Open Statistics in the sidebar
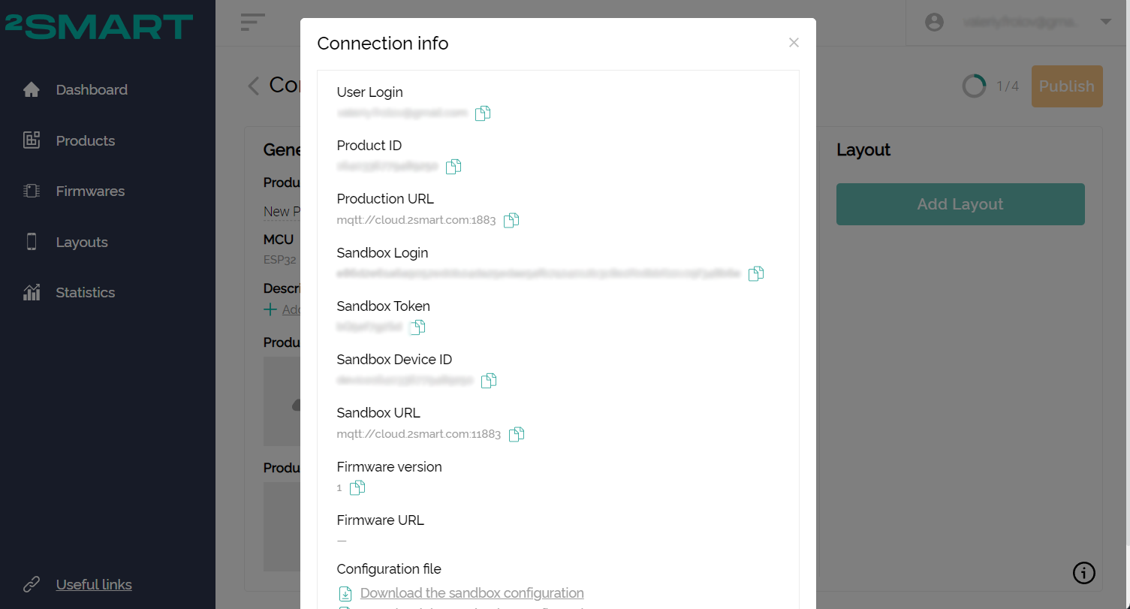 click(x=86, y=292)
